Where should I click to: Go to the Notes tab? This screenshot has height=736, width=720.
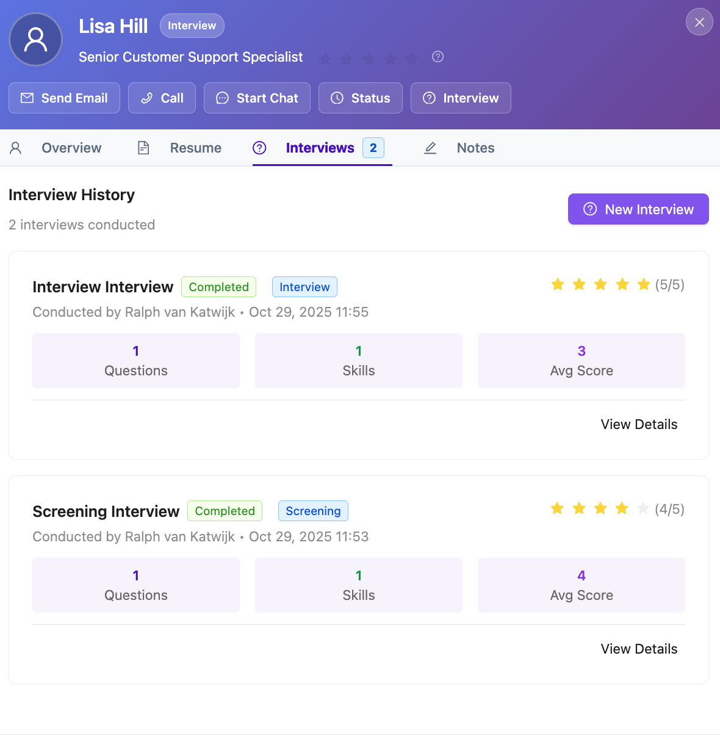point(475,148)
